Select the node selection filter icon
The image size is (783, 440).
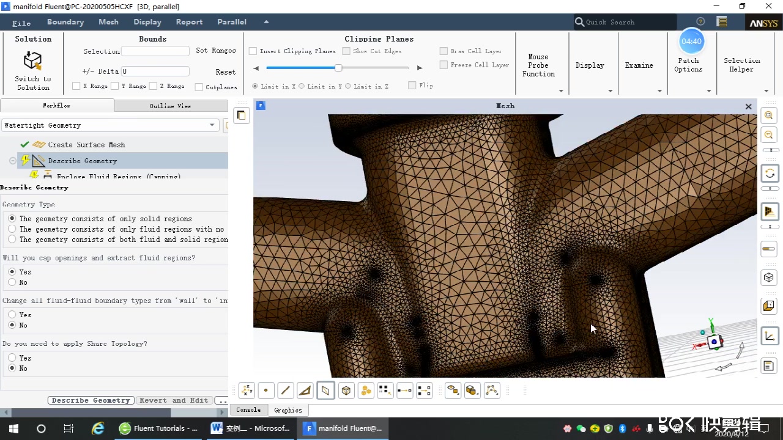click(266, 391)
